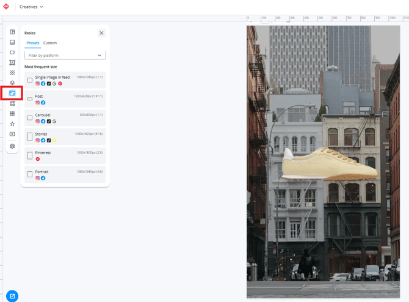Select the Presets tab
409x302 pixels.
(32, 43)
